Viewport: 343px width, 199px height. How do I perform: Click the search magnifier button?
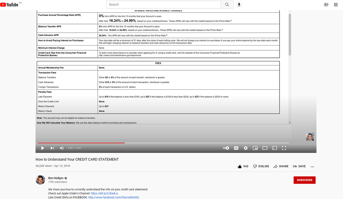[227, 4]
